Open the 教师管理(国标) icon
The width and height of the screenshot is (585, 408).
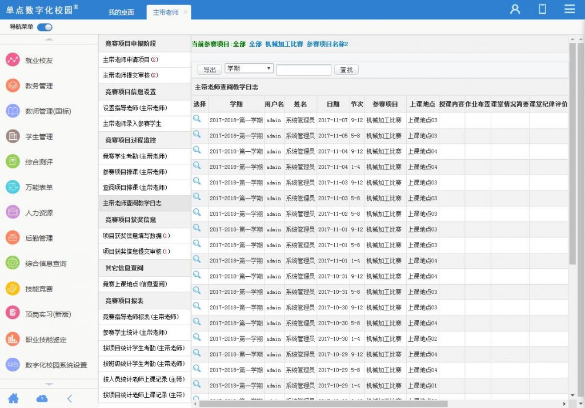point(13,111)
